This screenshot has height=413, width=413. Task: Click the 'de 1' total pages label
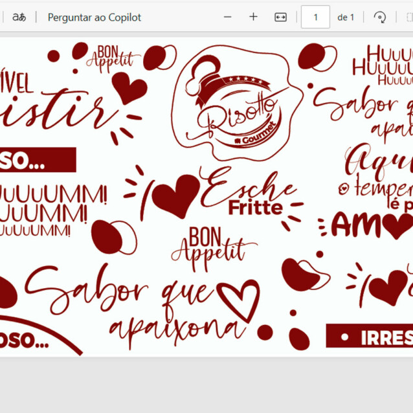[x=346, y=17]
